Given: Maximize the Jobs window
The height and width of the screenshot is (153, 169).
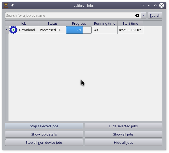Looking at the screenshot, I should pyautogui.click(x=155, y=5).
